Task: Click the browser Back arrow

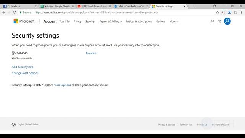Action: (x=4, y=13)
